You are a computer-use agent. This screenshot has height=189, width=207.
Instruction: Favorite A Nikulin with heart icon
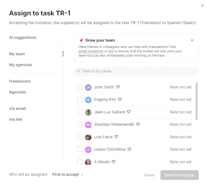[x=113, y=162]
